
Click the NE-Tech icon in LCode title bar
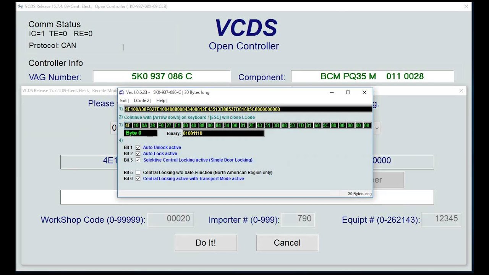[121, 92]
